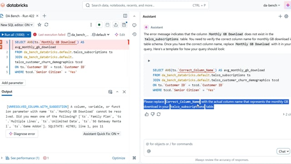Click the Optimize link
This screenshot has width=291, height=164.
pos(119,158)
